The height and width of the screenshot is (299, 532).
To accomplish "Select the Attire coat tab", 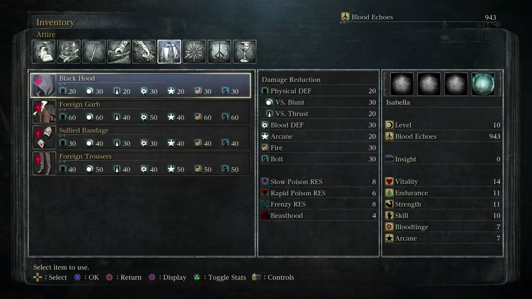I will [x=169, y=51].
